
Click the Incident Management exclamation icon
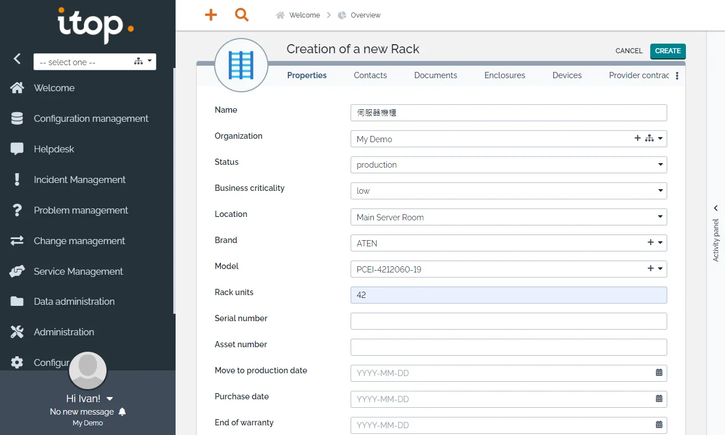point(17,180)
